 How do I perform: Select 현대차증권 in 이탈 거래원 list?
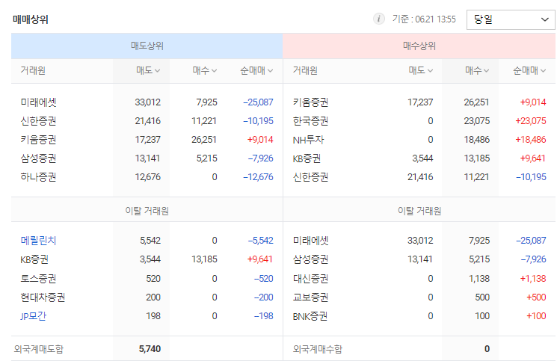tap(43, 297)
